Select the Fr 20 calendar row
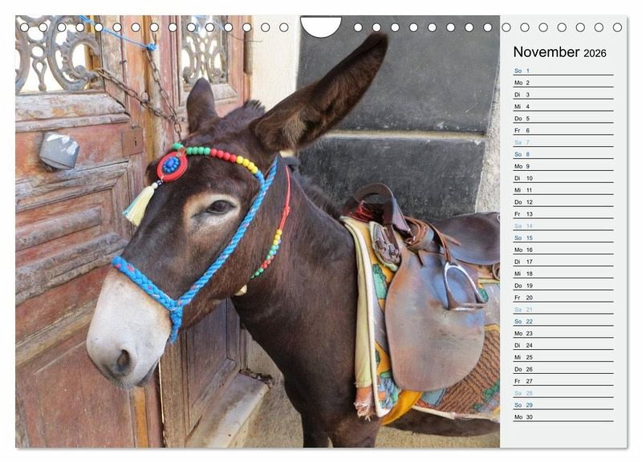Image resolution: width=642 pixels, height=463 pixels. pos(563,298)
